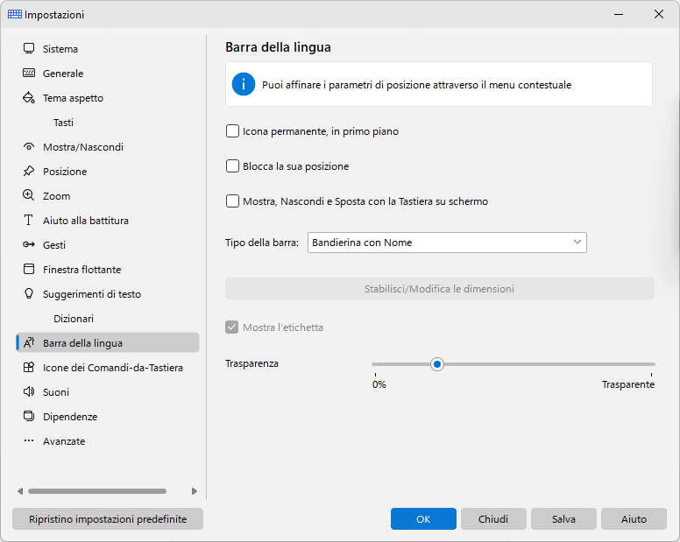Click the Avanzate three-dots icon

pyautogui.click(x=29, y=440)
